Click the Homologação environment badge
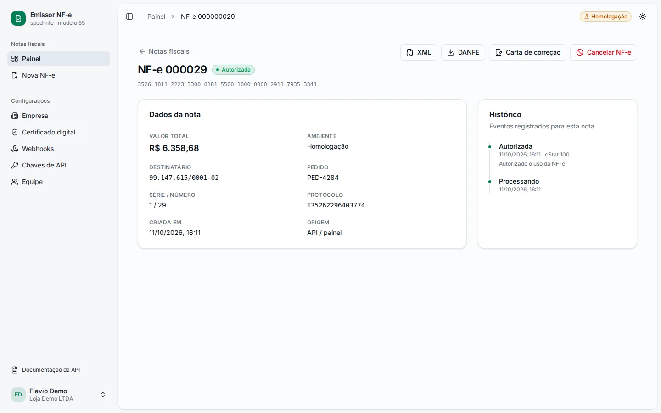This screenshot has width=661, height=413. pyautogui.click(x=605, y=17)
